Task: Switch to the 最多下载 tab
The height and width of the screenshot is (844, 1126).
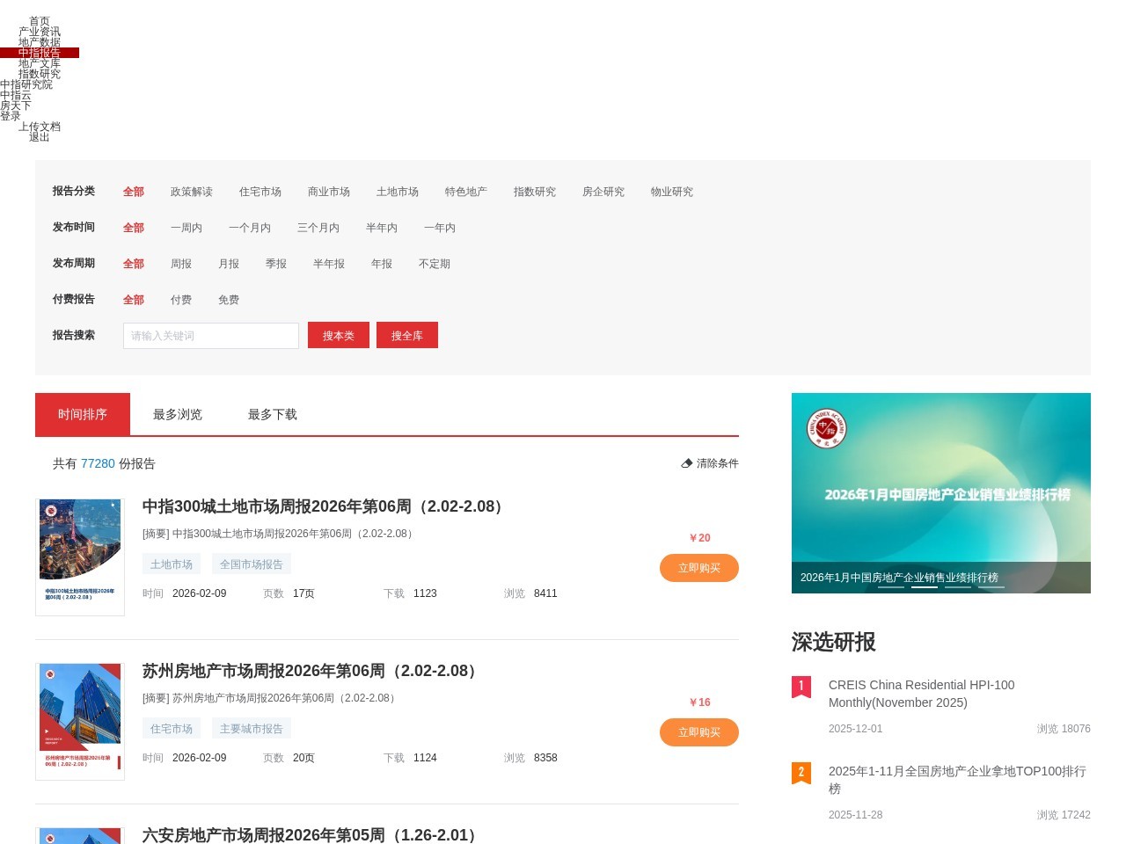Action: tap(273, 414)
